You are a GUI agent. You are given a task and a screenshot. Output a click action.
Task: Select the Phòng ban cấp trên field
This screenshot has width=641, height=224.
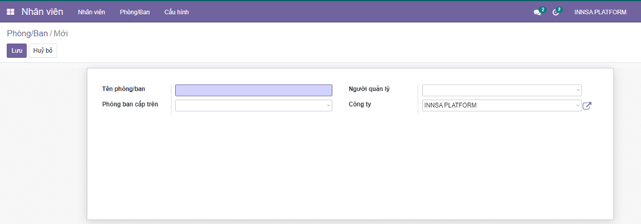tap(253, 106)
